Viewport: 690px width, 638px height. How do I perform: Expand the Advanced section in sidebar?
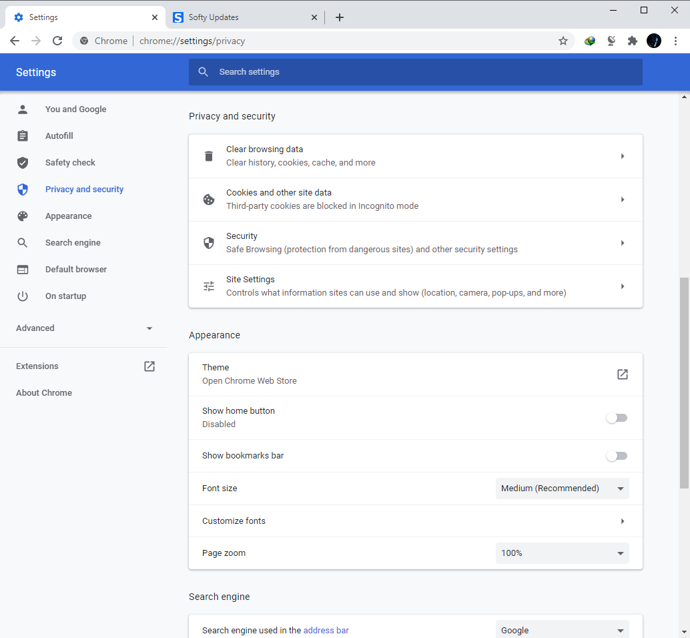(x=83, y=328)
